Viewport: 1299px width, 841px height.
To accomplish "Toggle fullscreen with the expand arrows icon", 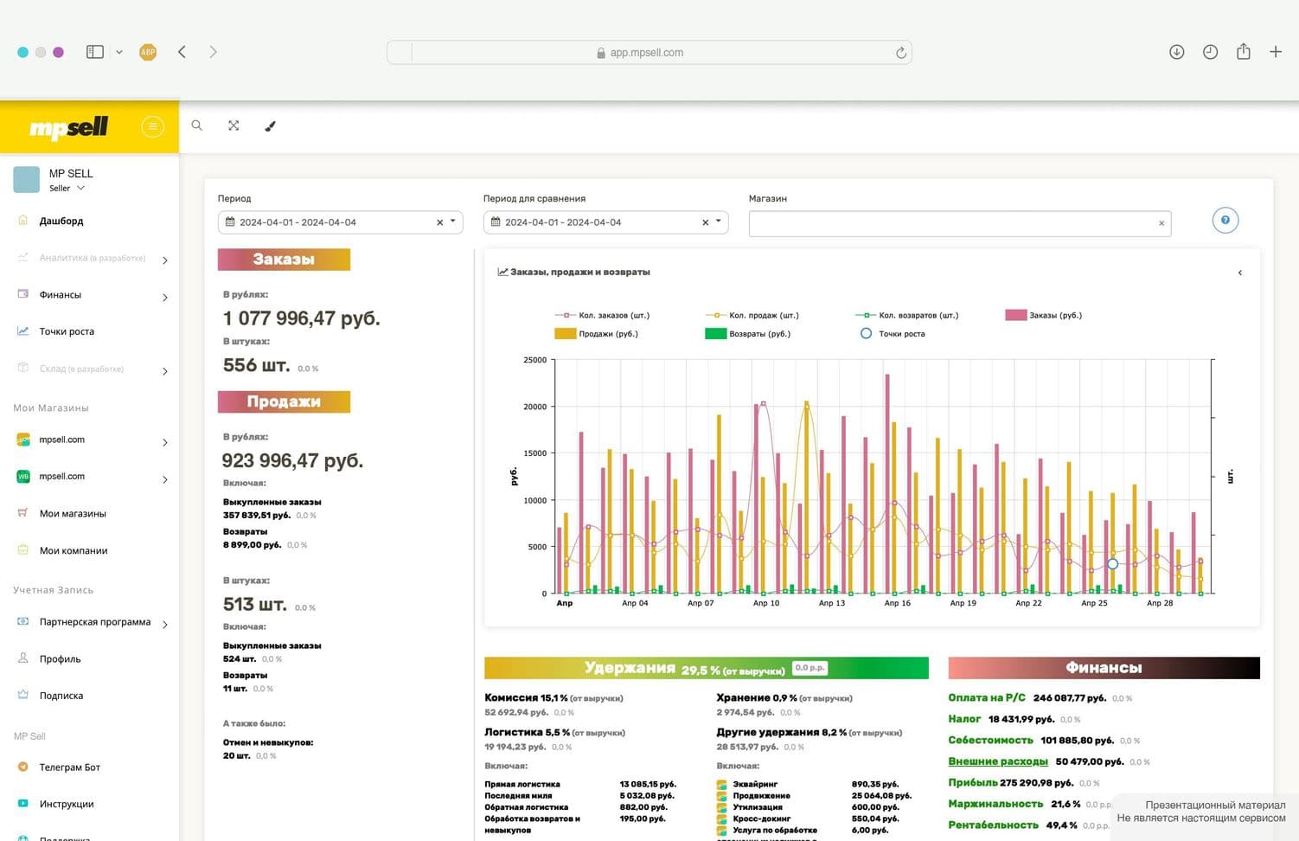I will pyautogui.click(x=234, y=125).
